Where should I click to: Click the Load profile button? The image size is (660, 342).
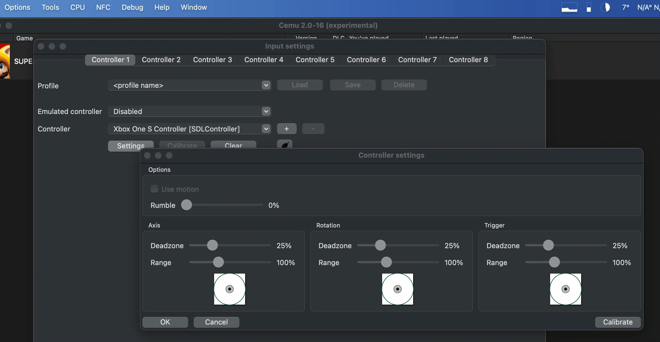(x=300, y=85)
